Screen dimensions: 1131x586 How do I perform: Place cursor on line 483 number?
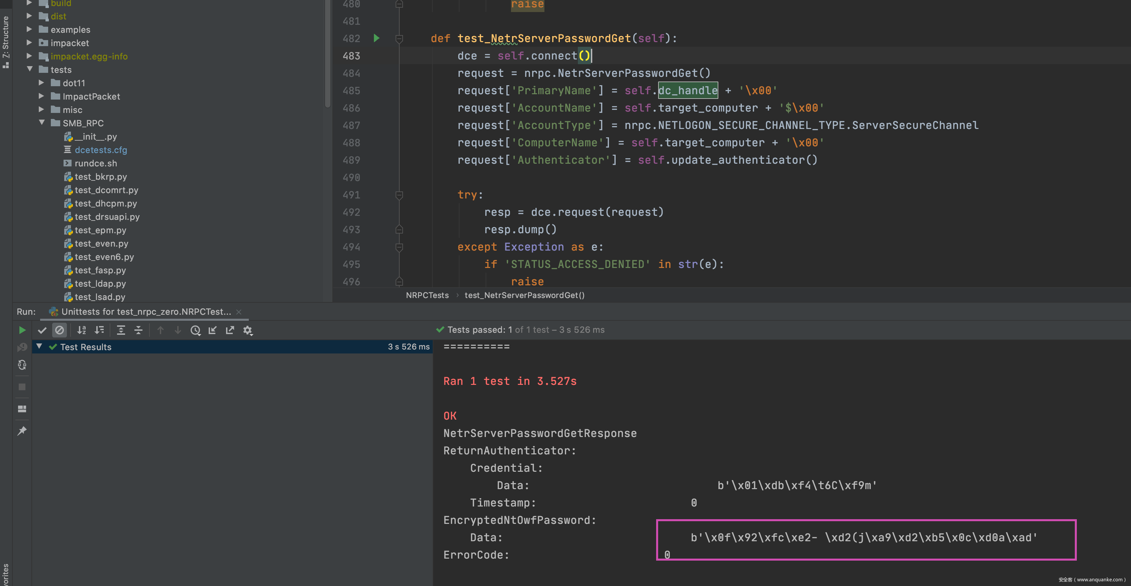pos(351,56)
